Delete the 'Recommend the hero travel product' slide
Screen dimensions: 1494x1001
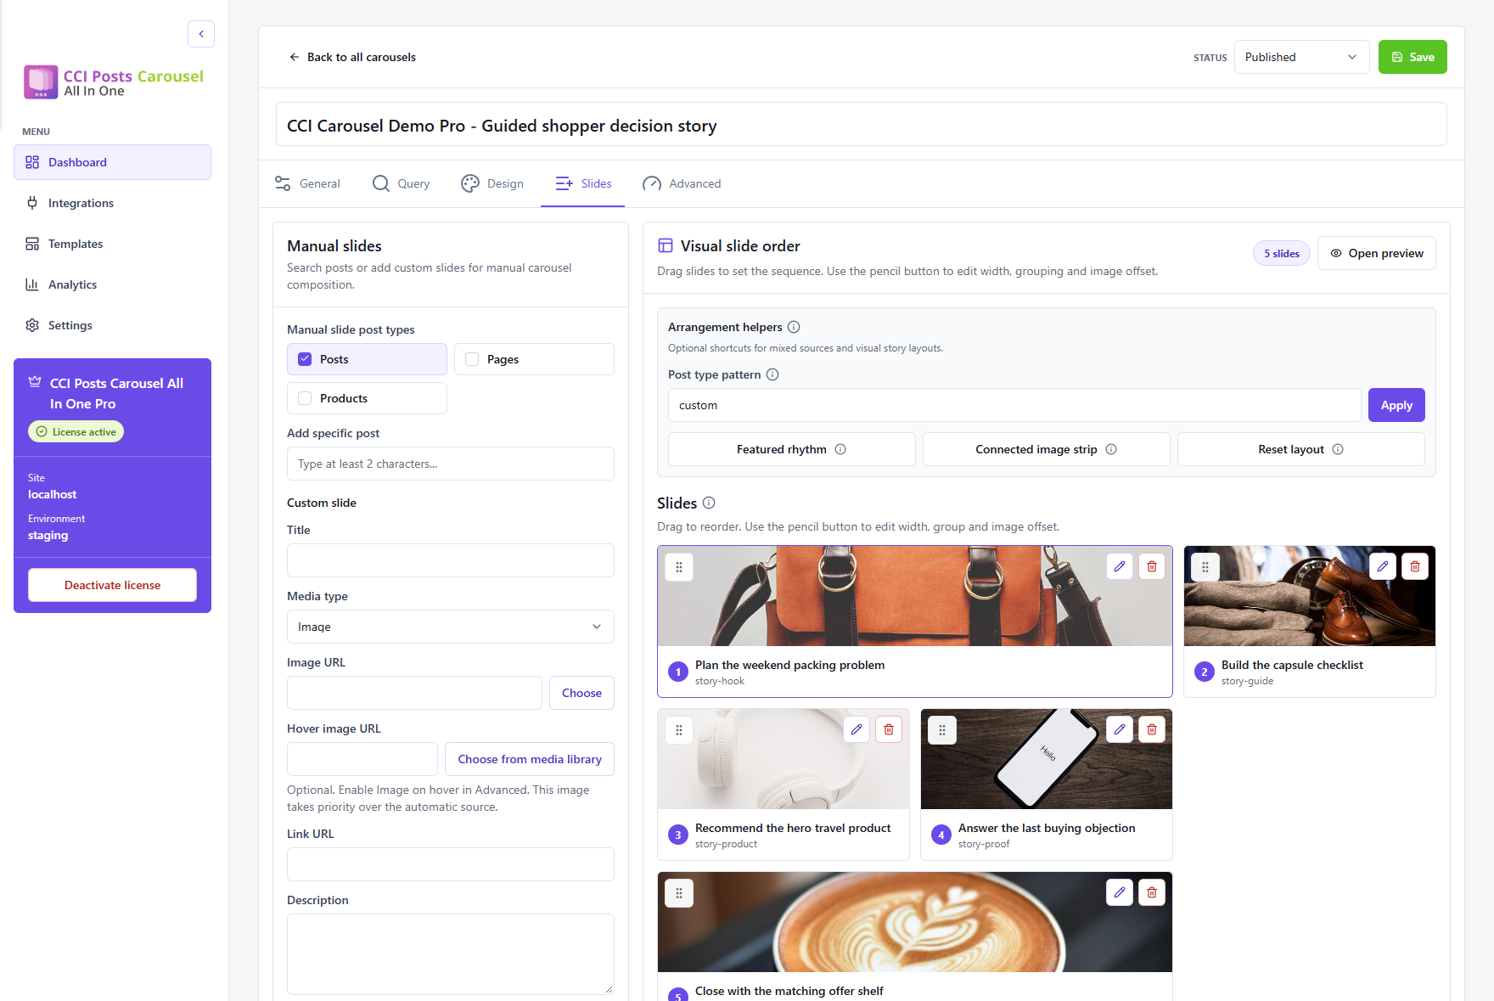pos(889,729)
